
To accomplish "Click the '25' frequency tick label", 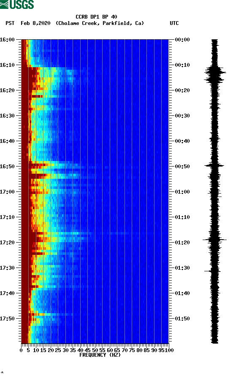I will click(58, 350).
